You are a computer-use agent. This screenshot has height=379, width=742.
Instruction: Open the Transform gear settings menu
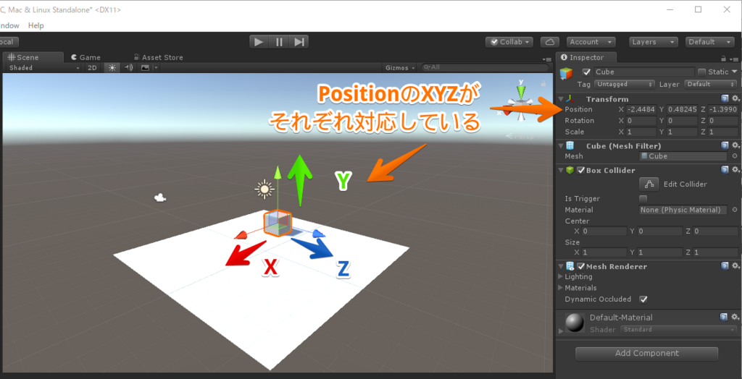tap(735, 98)
